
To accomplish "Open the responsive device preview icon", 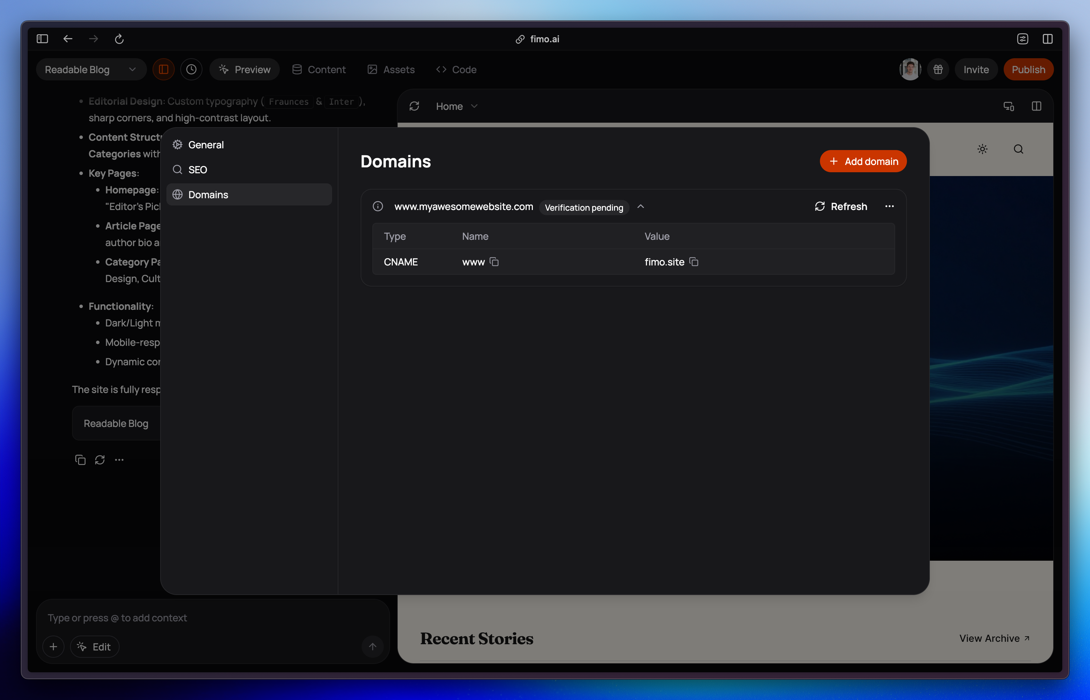I will pos(1009,106).
